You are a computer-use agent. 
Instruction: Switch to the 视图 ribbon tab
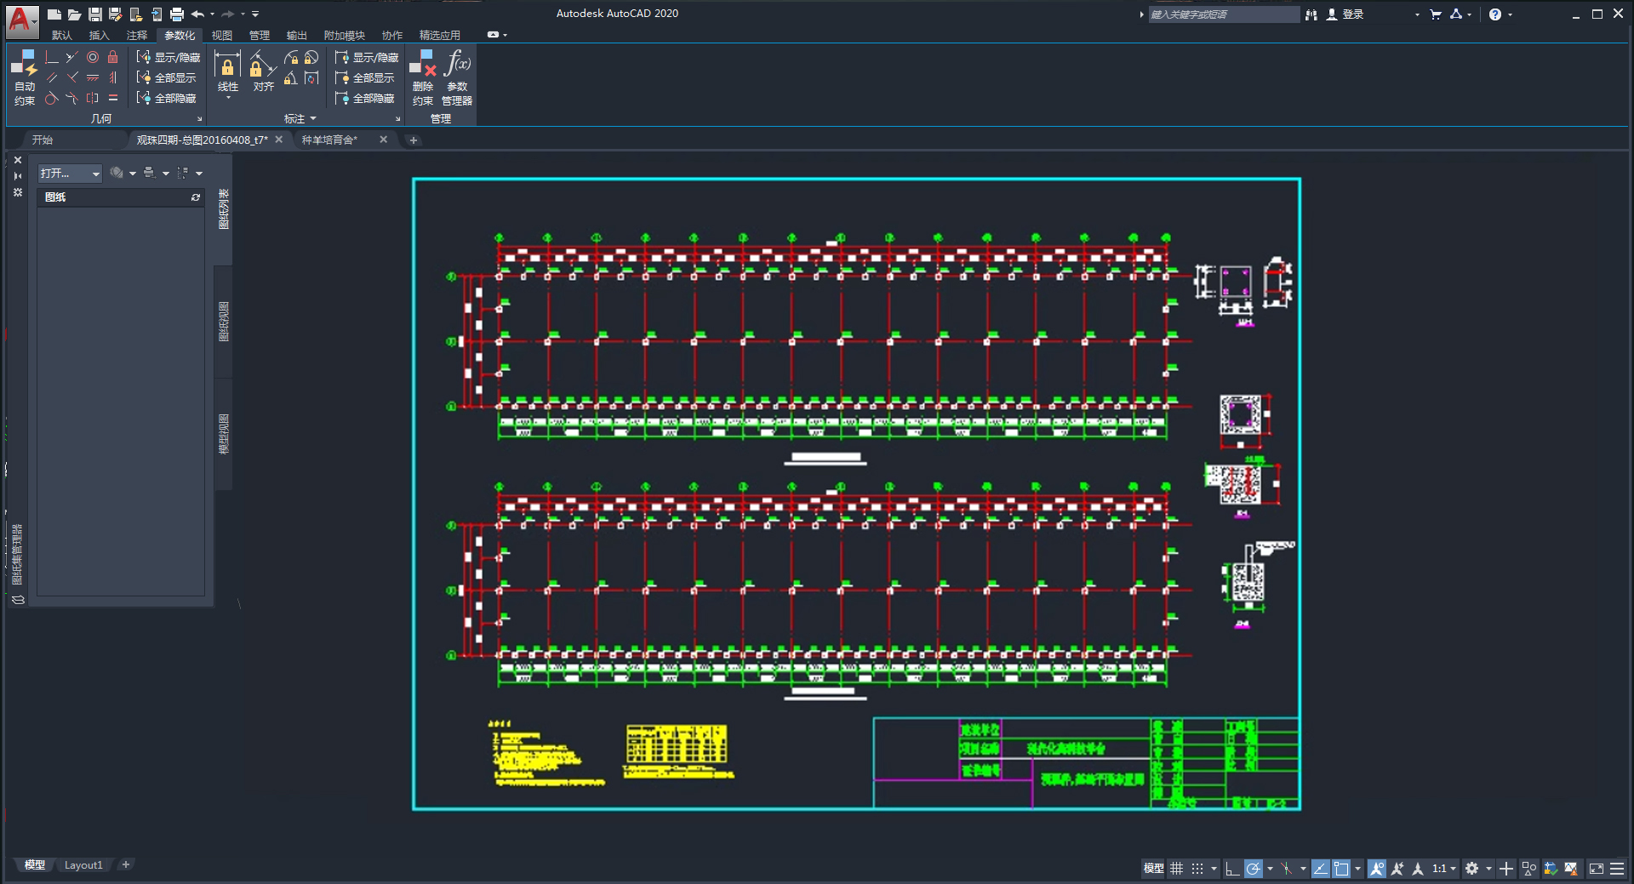221,36
